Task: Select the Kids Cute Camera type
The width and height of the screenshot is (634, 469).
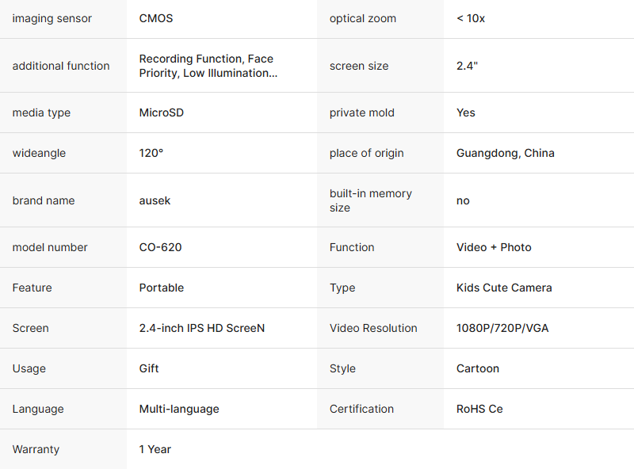Action: click(x=504, y=288)
